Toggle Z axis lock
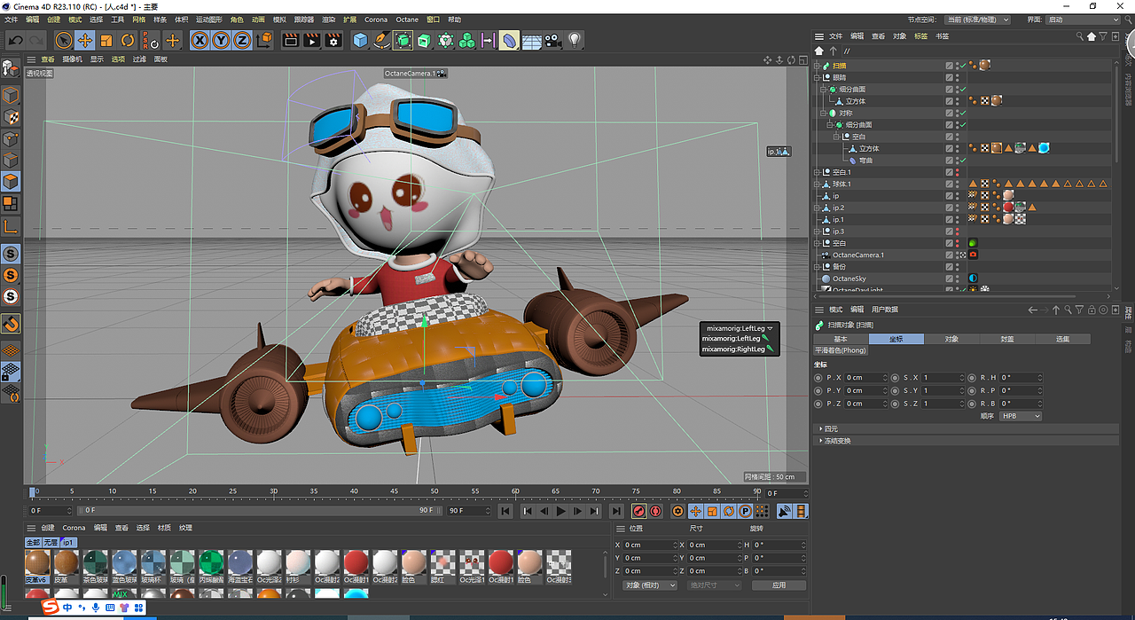The height and width of the screenshot is (620, 1135). coord(242,40)
